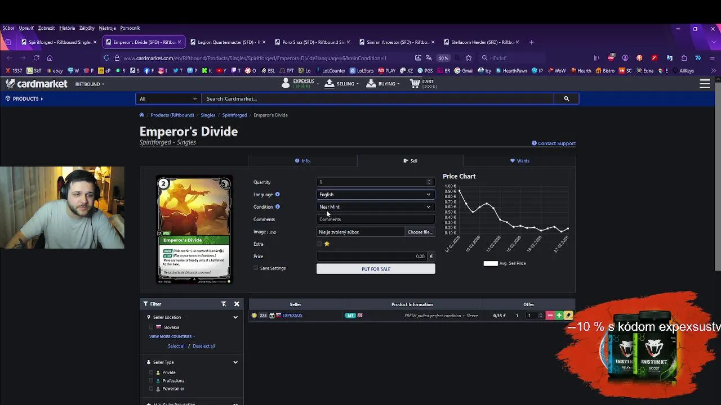Collapse the Seller Type filter section

235,362
